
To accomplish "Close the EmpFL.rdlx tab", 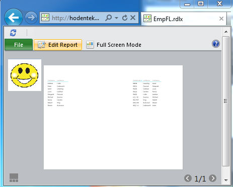I will pyautogui.click(x=221, y=19).
